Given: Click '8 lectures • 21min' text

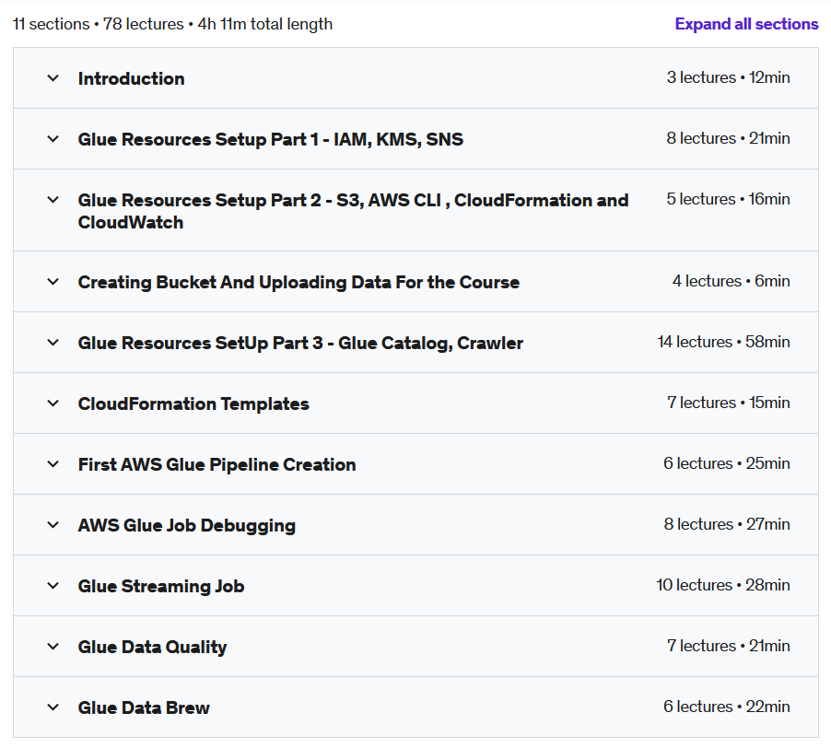Looking at the screenshot, I should click(728, 138).
